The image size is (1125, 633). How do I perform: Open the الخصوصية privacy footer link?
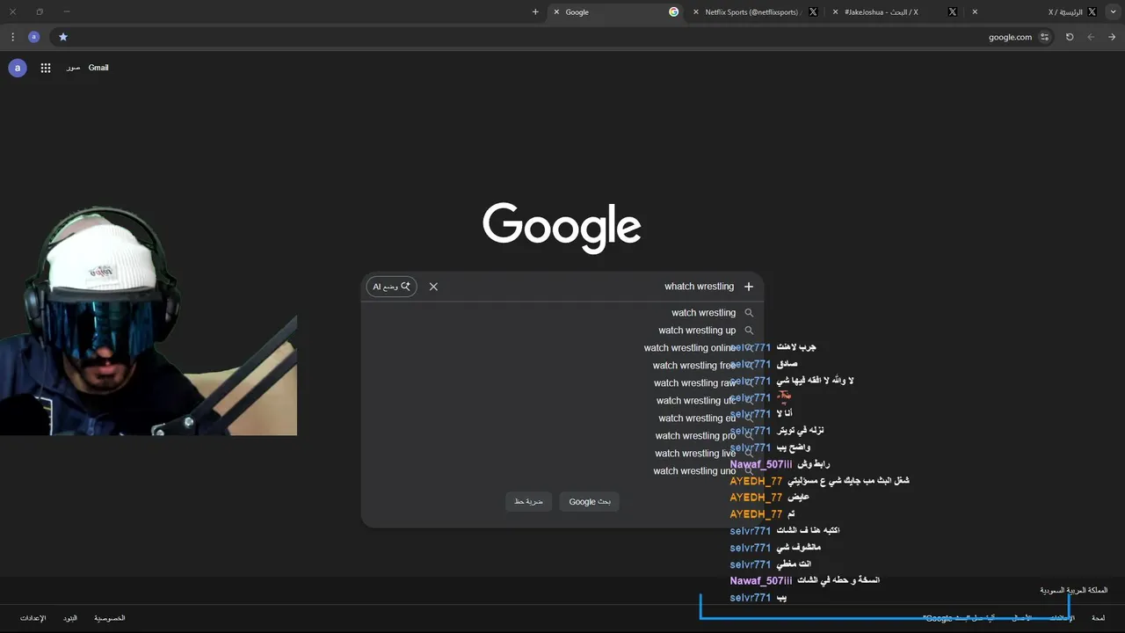(x=110, y=618)
